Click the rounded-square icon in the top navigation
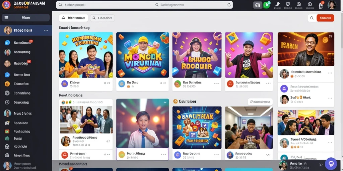The width and height of the screenshot is (343, 171). coord(288,4)
